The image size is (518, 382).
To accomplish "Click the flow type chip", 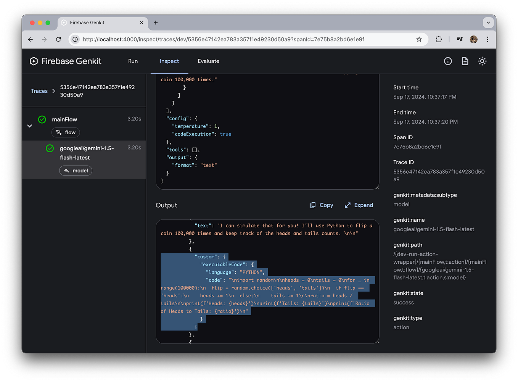I will 66,132.
